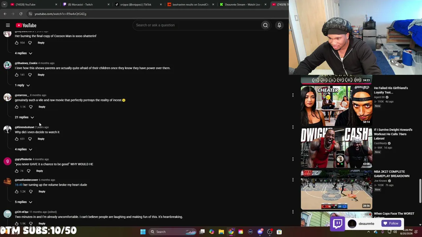Switch to the (74028) YouTube tab
Image resolution: width=422 pixels, height=237 pixels.
click(31, 5)
